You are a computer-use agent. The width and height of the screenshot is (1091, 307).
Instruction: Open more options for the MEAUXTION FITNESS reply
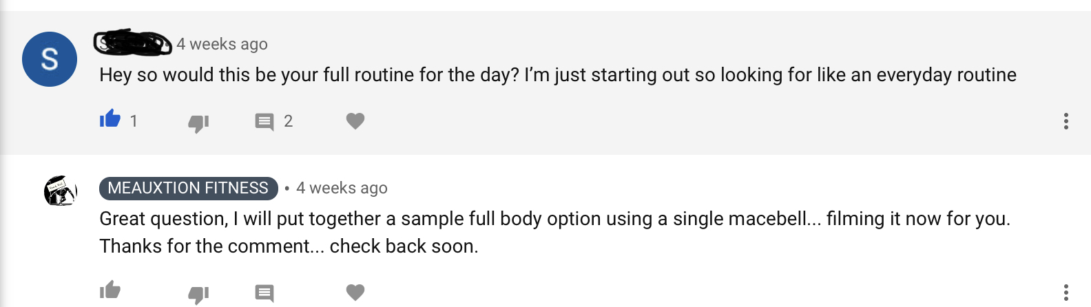(x=1066, y=293)
